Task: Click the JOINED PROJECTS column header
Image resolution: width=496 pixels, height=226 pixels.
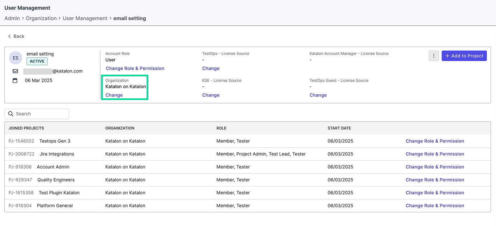Action: point(26,128)
